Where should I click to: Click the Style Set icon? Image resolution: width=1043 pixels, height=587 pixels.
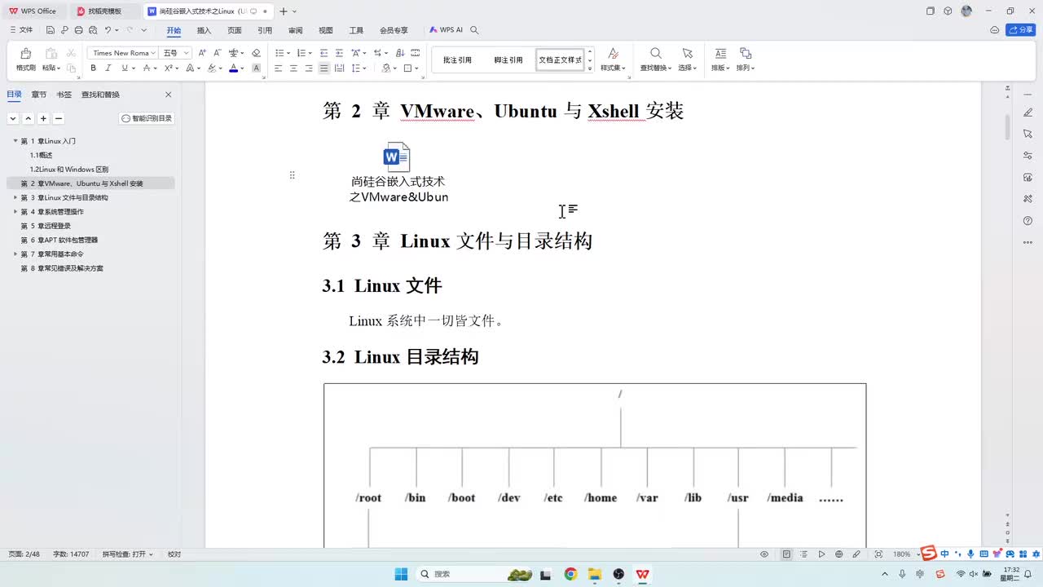(613, 54)
